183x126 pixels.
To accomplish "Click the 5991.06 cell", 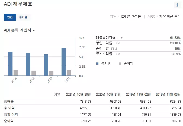I will (x=146, y=102).
